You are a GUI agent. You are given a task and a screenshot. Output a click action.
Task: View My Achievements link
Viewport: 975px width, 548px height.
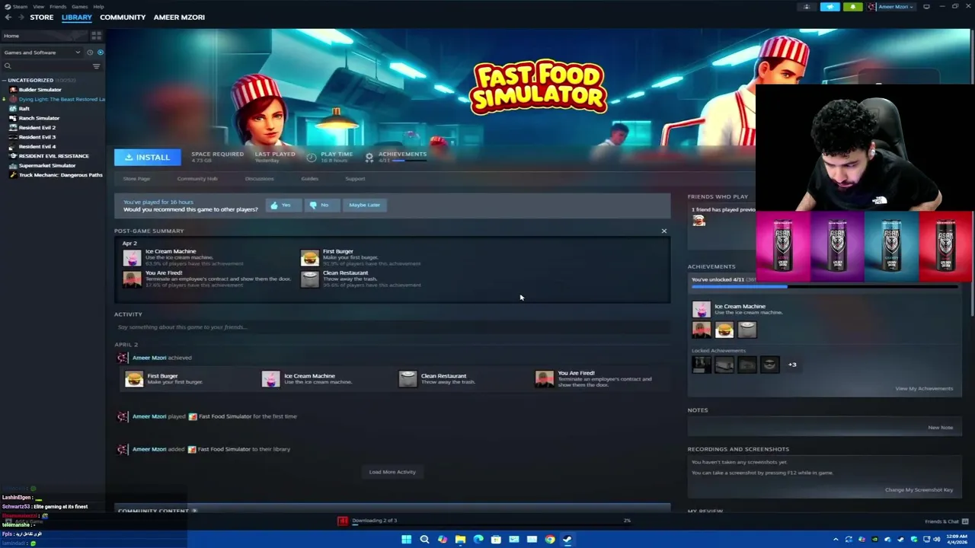click(x=924, y=389)
